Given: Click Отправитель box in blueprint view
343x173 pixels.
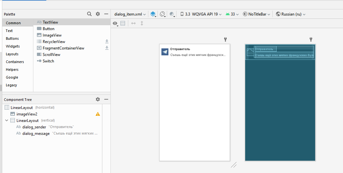Looking at the screenshot, I should [x=266, y=49].
